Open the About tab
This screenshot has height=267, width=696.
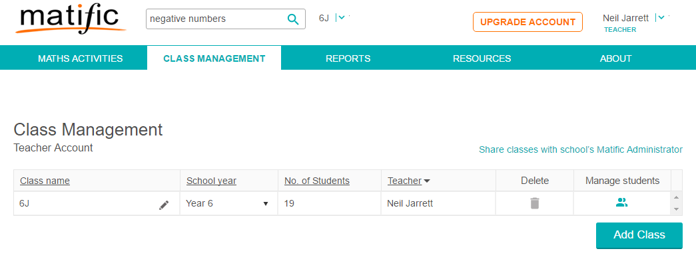pyautogui.click(x=615, y=58)
